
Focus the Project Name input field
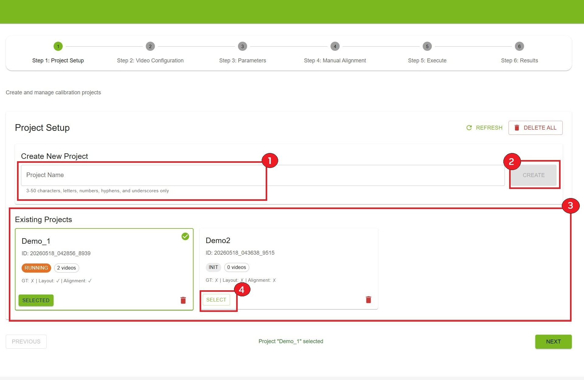pyautogui.click(x=263, y=175)
